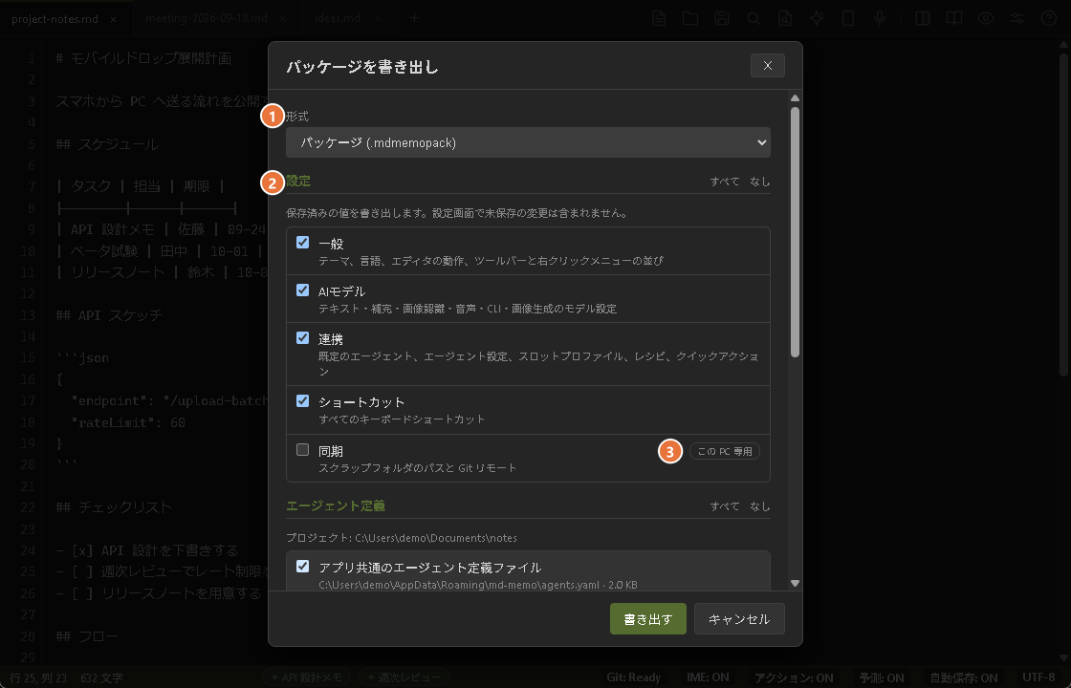The height and width of the screenshot is (688, 1071).
Task: Toggle 自動保存: ON in status bar
Action: pos(964,677)
